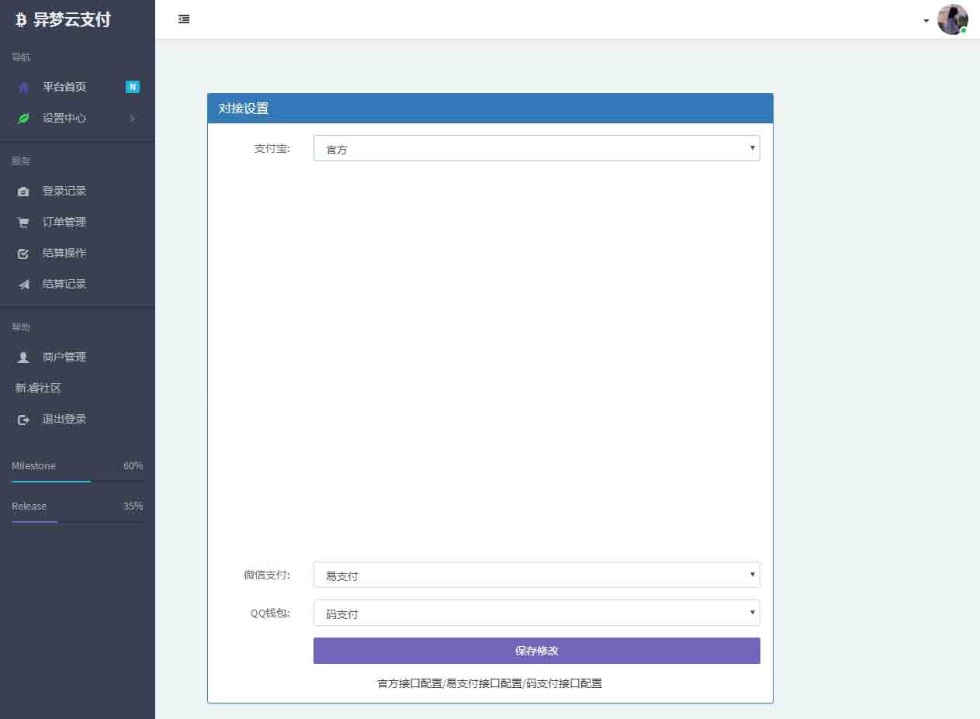This screenshot has height=719, width=980.
Task: Expand the 设置中心 submenu chevron
Action: click(x=132, y=119)
